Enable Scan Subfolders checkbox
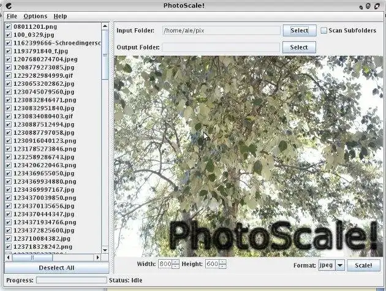 [324, 31]
